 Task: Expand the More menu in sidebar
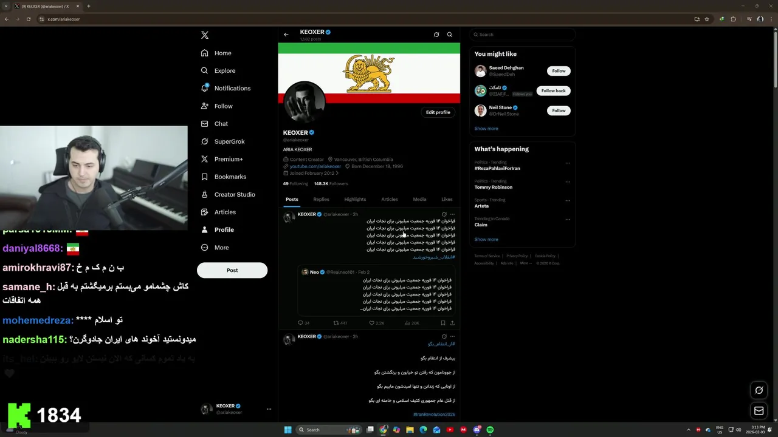pyautogui.click(x=215, y=248)
